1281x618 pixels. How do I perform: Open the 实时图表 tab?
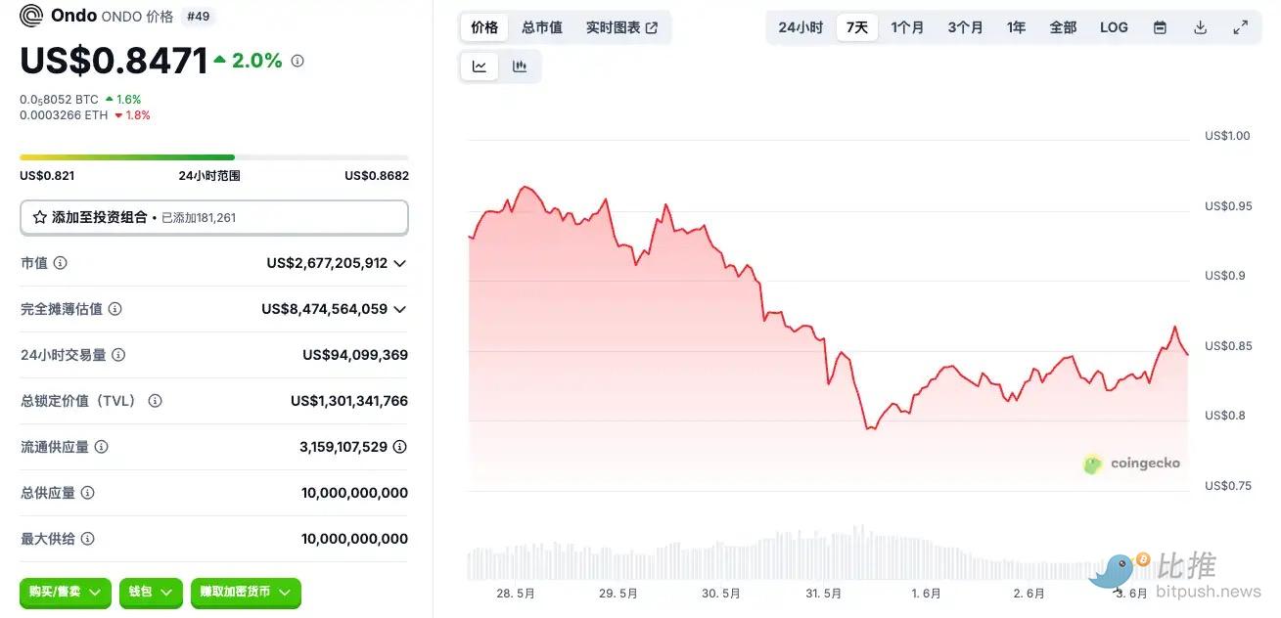(621, 27)
